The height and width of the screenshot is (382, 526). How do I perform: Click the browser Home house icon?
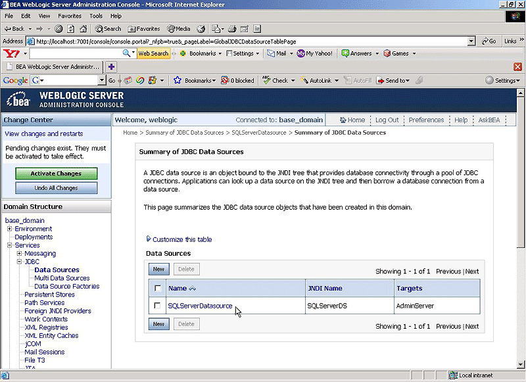click(x=84, y=29)
